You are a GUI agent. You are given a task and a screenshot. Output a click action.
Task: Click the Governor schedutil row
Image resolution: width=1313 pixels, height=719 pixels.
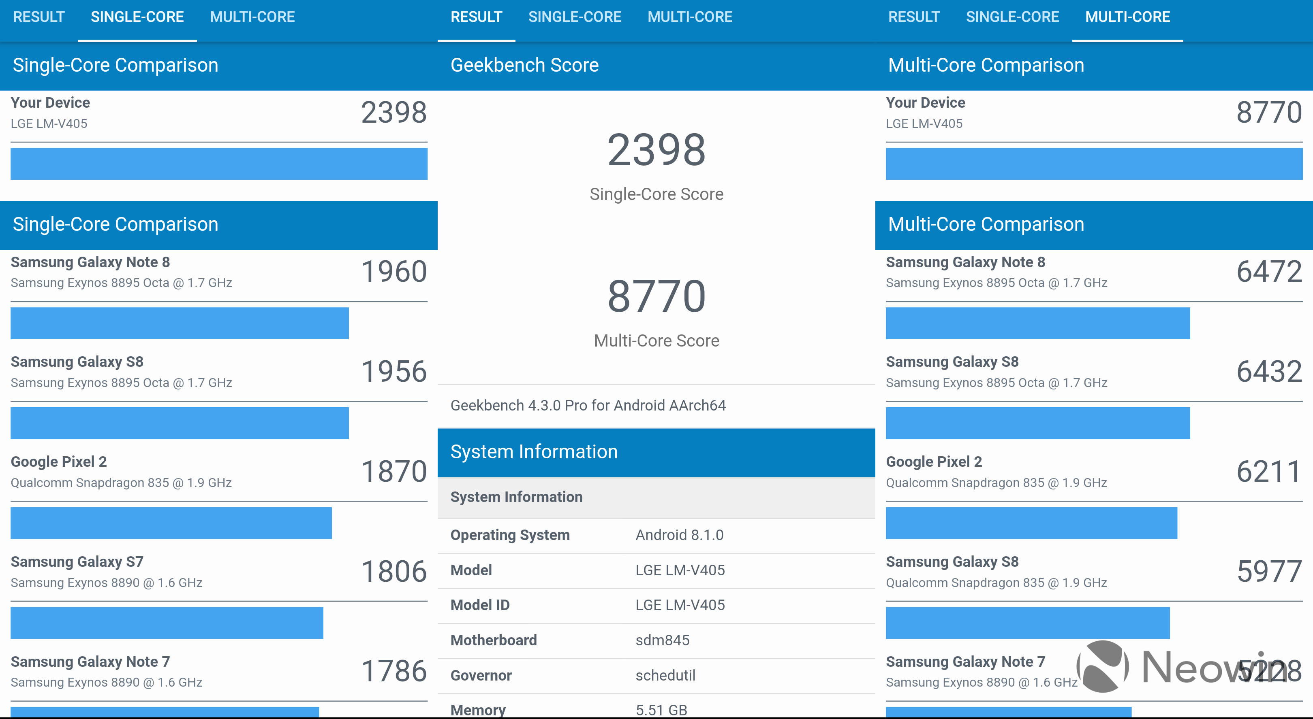tap(656, 675)
